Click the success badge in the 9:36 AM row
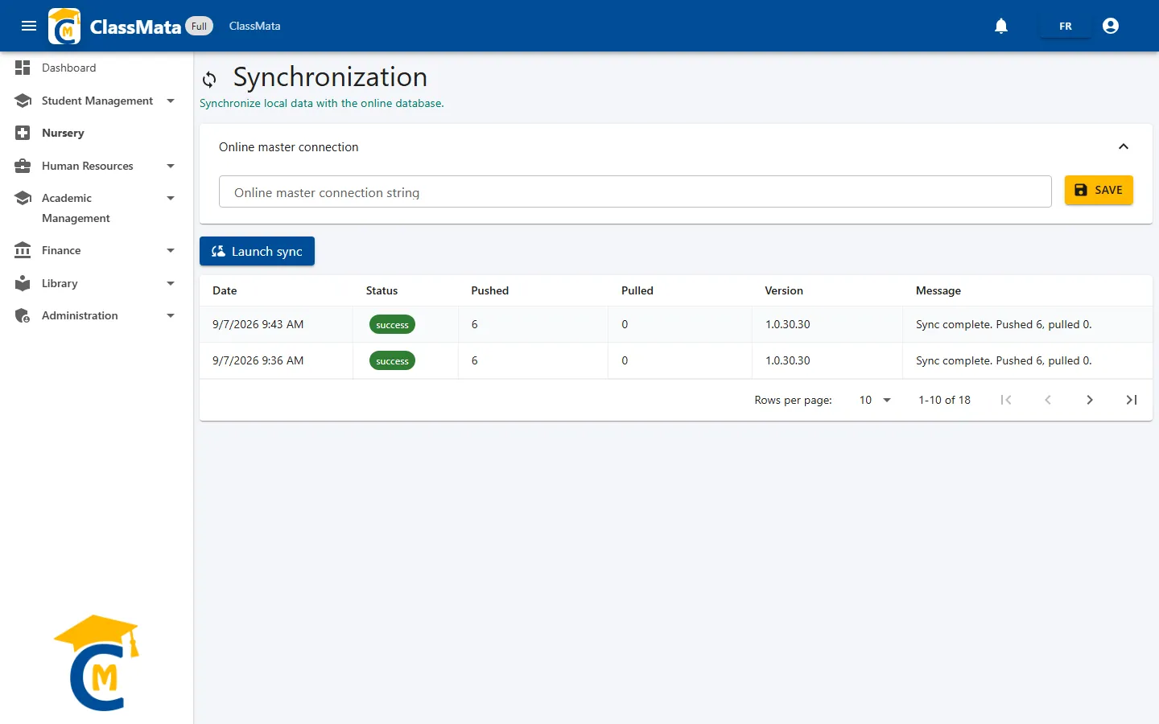Viewport: 1159px width, 724px height. [392, 360]
